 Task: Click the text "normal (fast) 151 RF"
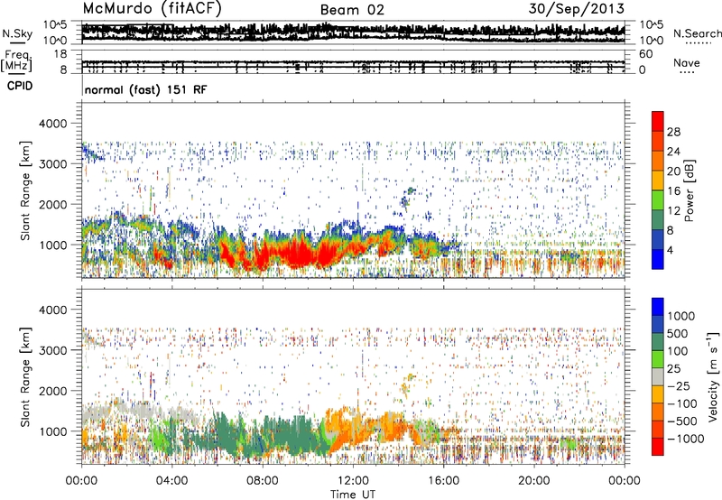click(145, 89)
